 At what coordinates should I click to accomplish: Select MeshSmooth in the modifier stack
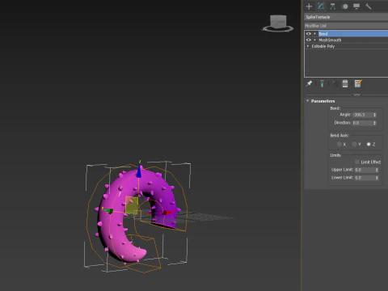click(x=330, y=40)
